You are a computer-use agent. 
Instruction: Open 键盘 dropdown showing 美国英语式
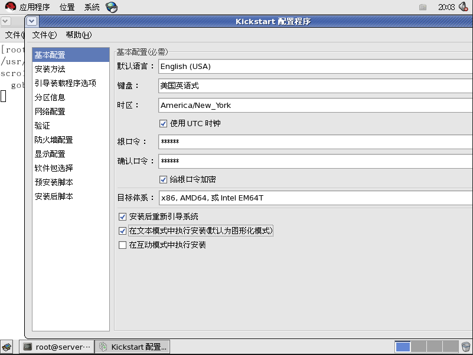315,86
